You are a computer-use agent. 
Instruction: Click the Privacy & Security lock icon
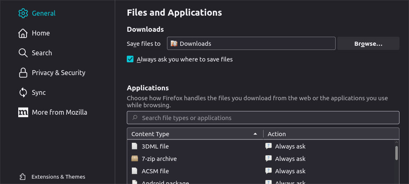pos(23,73)
